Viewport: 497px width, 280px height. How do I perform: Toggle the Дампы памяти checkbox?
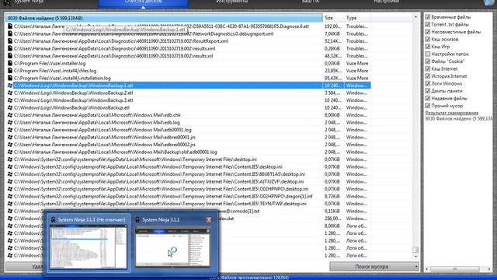(x=428, y=91)
